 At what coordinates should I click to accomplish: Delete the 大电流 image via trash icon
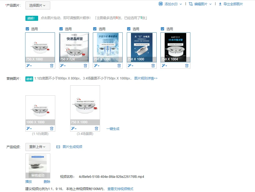click(153, 66)
